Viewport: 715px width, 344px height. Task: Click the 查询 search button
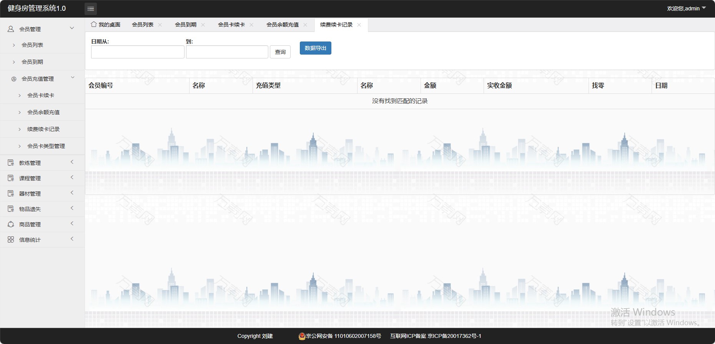[x=280, y=52]
